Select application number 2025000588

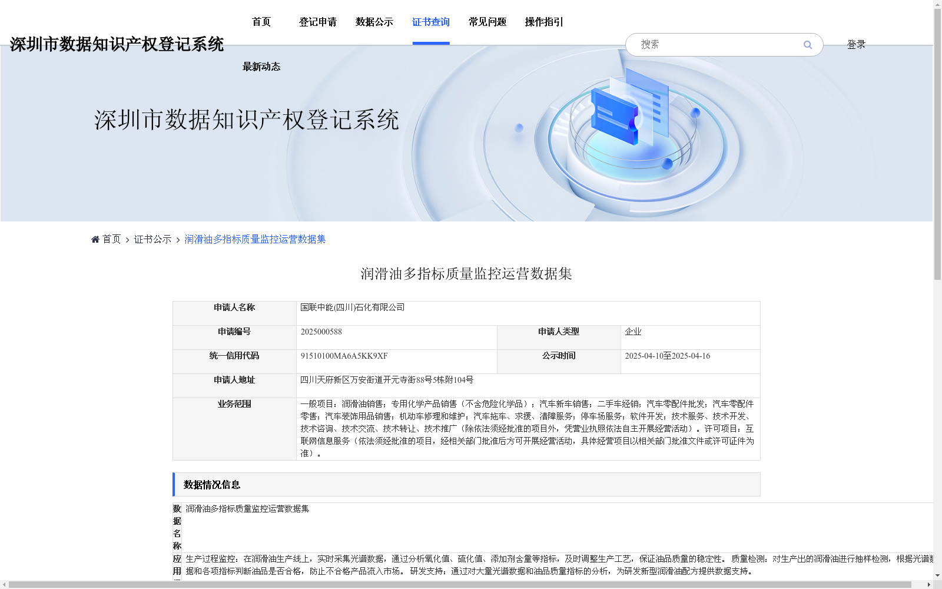pyautogui.click(x=321, y=332)
